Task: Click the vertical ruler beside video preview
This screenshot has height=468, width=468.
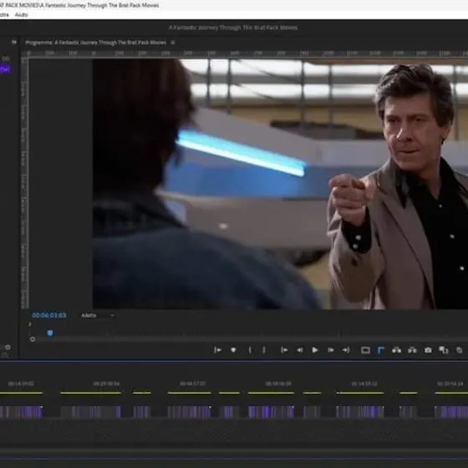Action: (x=24, y=184)
